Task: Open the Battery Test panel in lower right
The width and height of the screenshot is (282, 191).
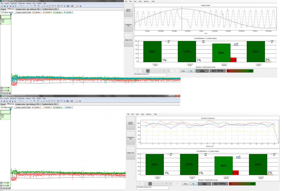Action: tap(131, 153)
